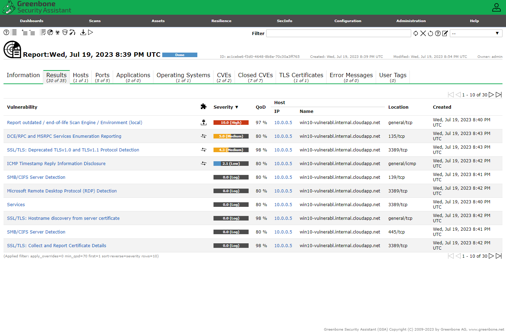Screen dimensions: 506x332
Task: Switch to the Hosts tab
Action: pyautogui.click(x=81, y=77)
